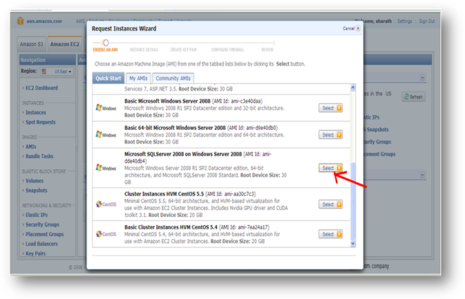
Task: Click the AMI list scroll up arrow
Action: click(x=352, y=88)
